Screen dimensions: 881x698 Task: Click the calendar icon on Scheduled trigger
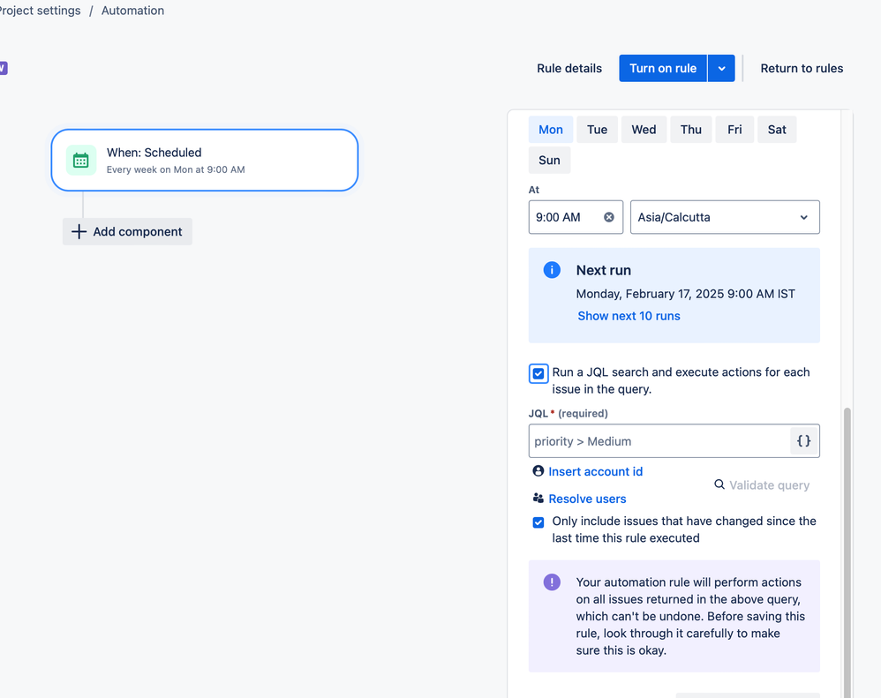coord(81,161)
